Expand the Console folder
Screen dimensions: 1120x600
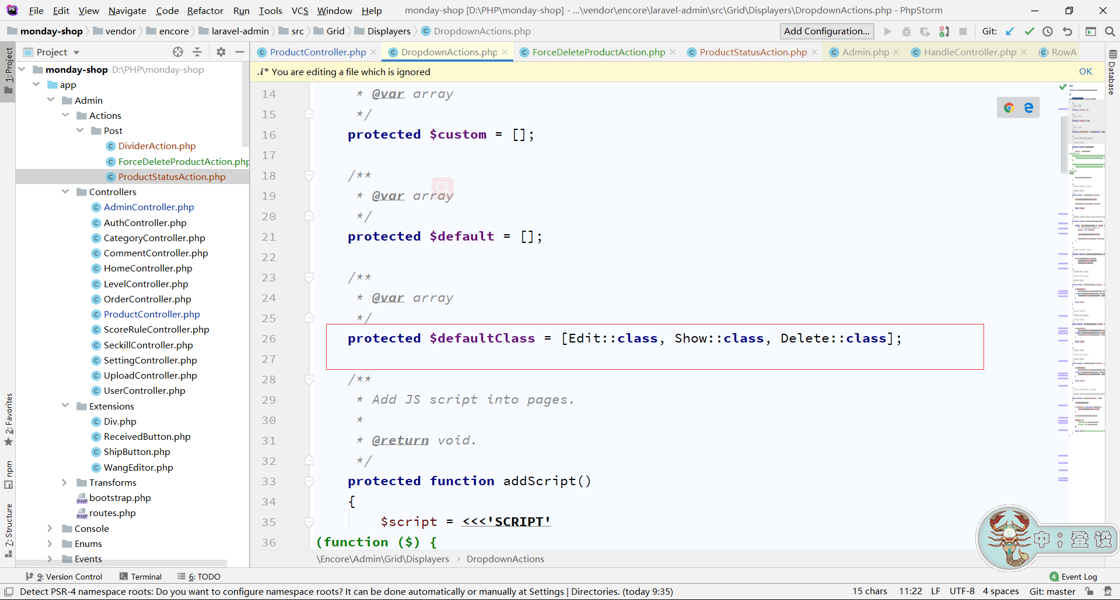[50, 528]
